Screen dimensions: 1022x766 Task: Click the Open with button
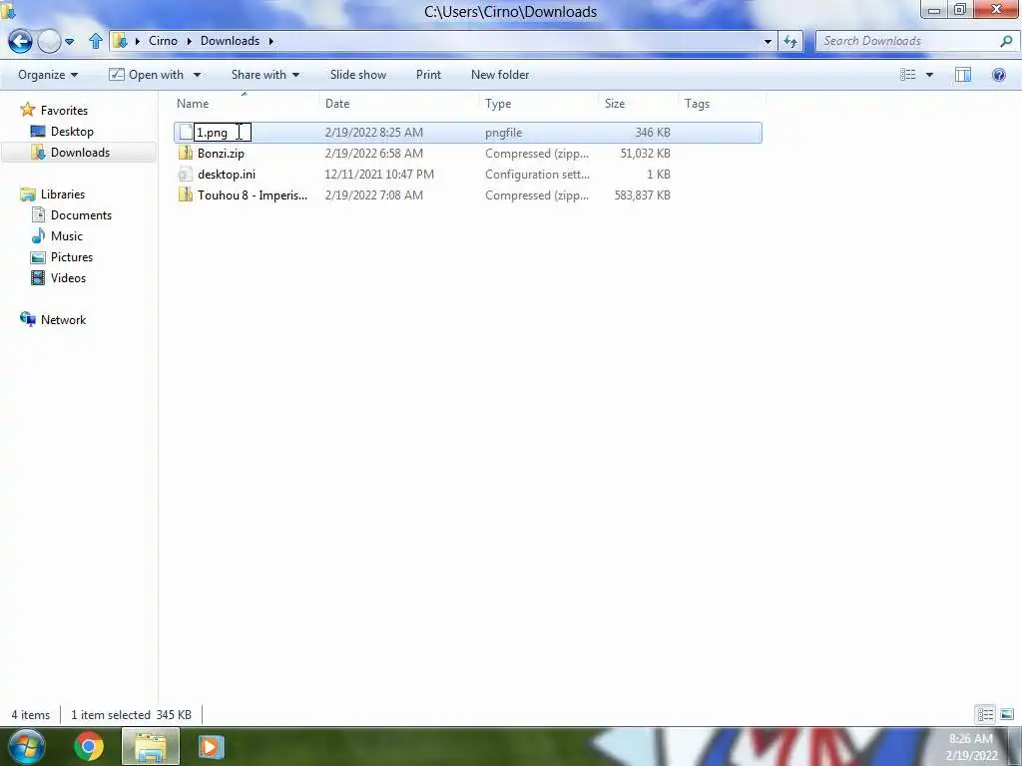pyautogui.click(x=146, y=75)
